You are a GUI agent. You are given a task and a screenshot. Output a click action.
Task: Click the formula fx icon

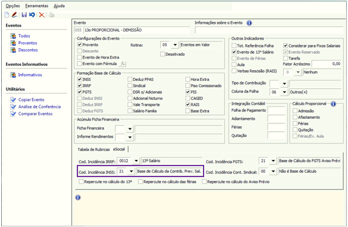(x=123, y=64)
